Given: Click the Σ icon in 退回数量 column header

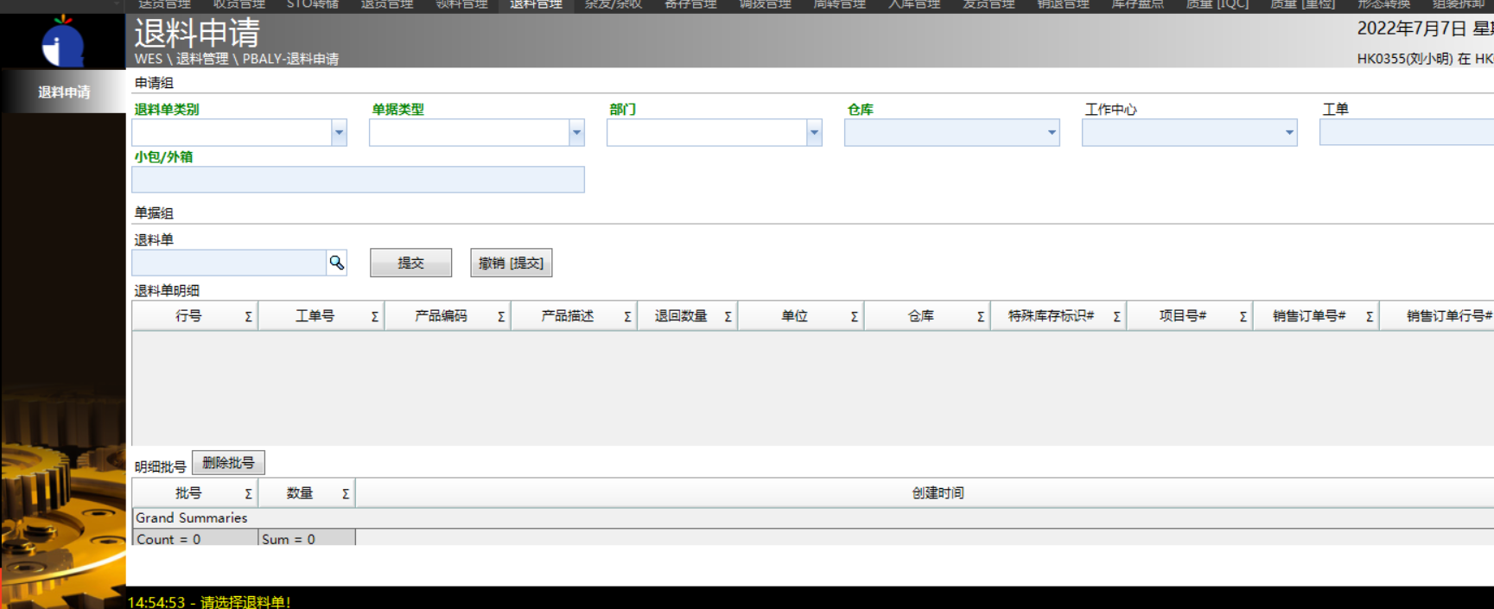Looking at the screenshot, I should pyautogui.click(x=728, y=317).
